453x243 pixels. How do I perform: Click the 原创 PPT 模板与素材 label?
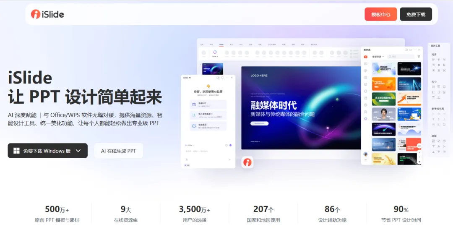tap(57, 220)
